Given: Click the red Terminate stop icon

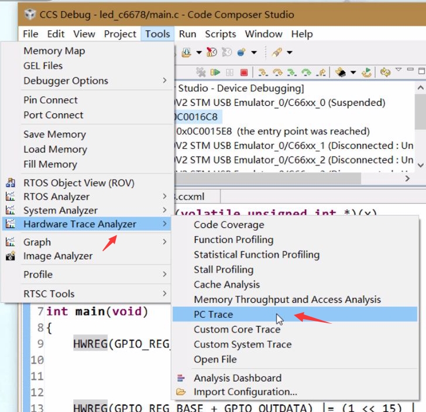Looking at the screenshot, I should (244, 72).
